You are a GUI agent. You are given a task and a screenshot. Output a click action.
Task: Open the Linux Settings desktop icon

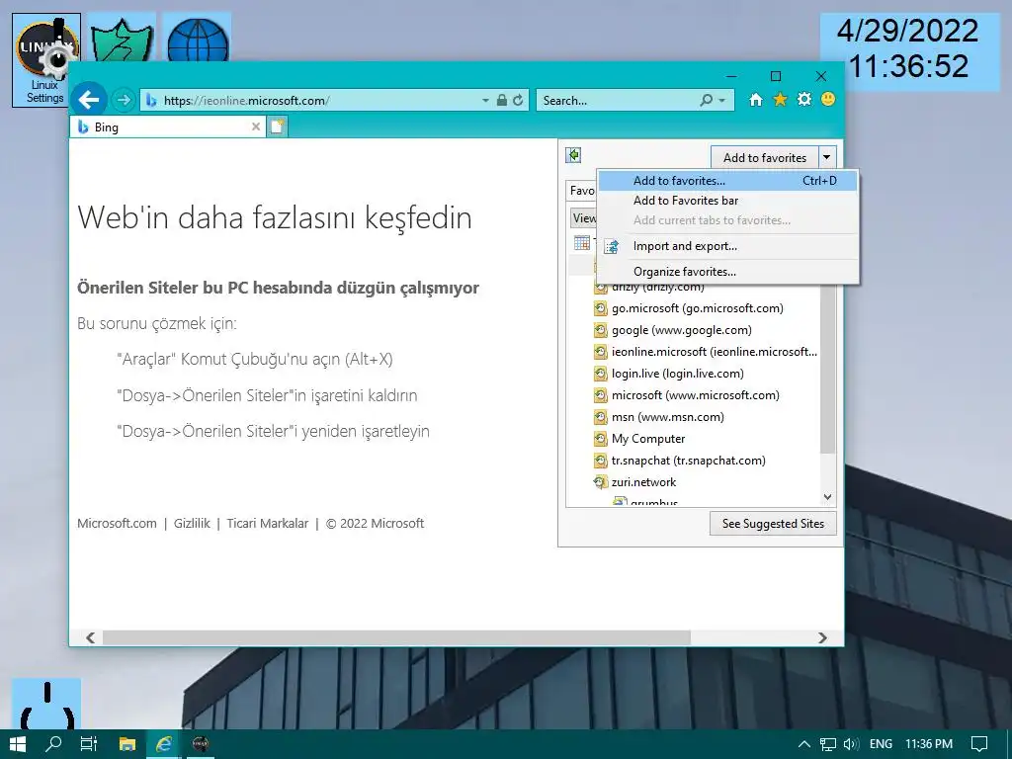tap(45, 60)
